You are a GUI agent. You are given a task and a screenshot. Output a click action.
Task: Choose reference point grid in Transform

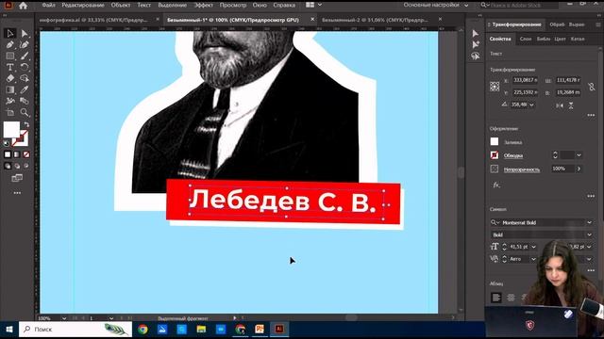tap(495, 87)
